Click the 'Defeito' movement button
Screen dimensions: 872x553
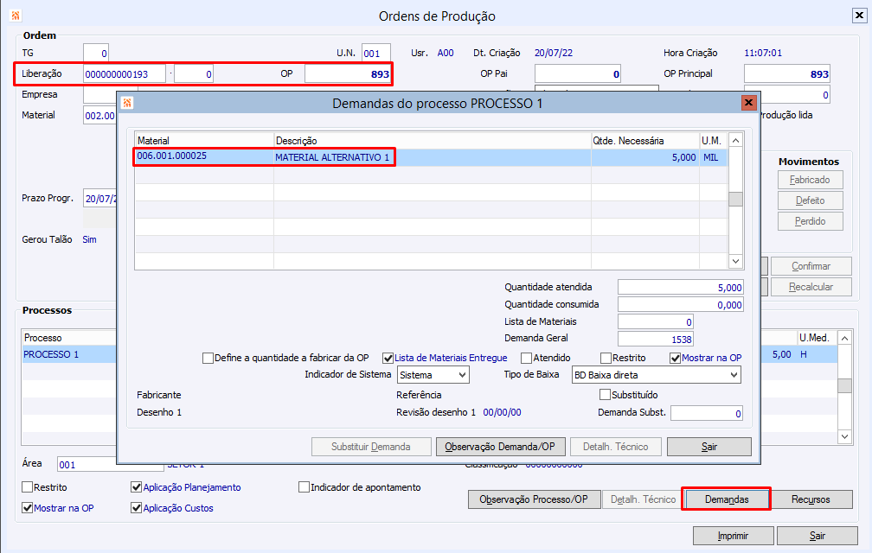pyautogui.click(x=810, y=200)
